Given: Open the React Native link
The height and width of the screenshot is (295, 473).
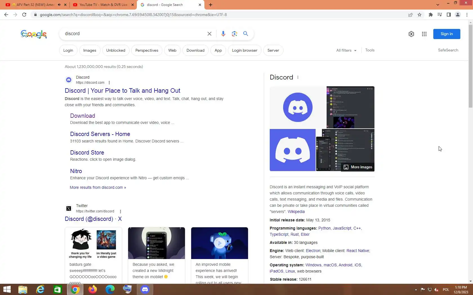Looking at the screenshot, I should (358, 251).
